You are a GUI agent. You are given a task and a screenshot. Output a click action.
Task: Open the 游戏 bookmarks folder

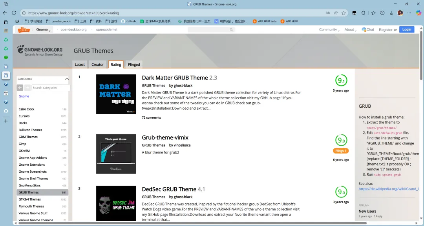click(x=111, y=21)
